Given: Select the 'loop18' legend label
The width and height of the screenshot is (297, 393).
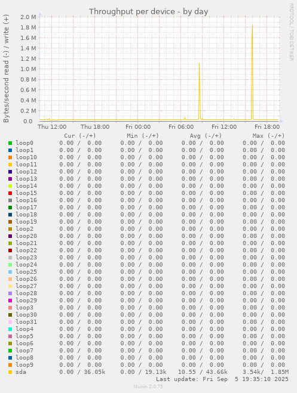Looking at the screenshot, I should coord(26,214).
